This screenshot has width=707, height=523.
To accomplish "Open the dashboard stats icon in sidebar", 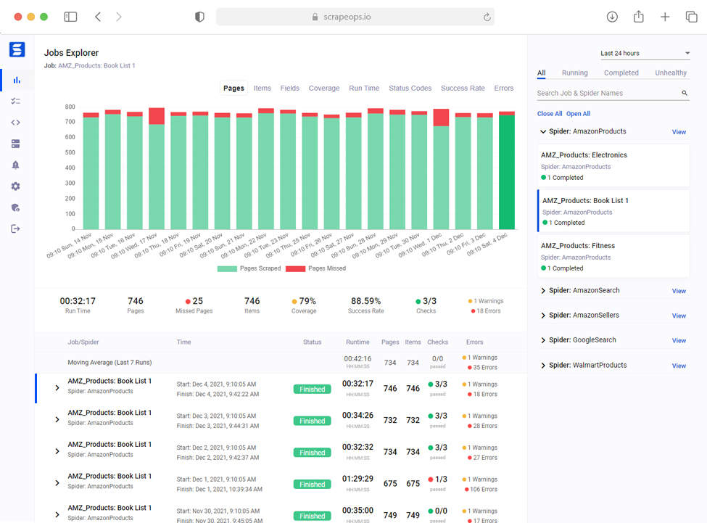I will pyautogui.click(x=17, y=79).
